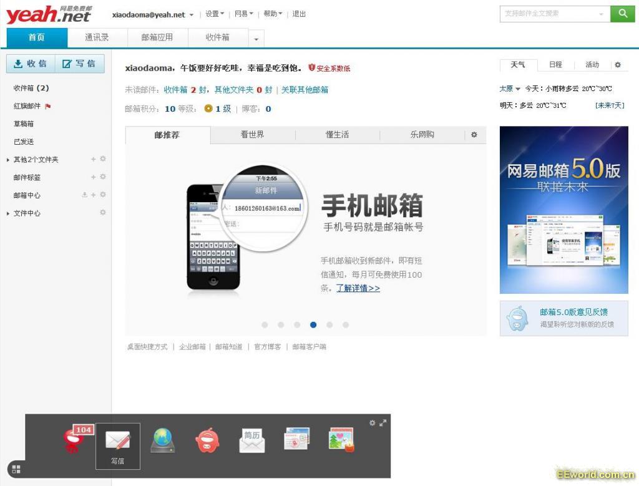
Task: Click plus icon beside 邮件标签
Action: point(94,177)
